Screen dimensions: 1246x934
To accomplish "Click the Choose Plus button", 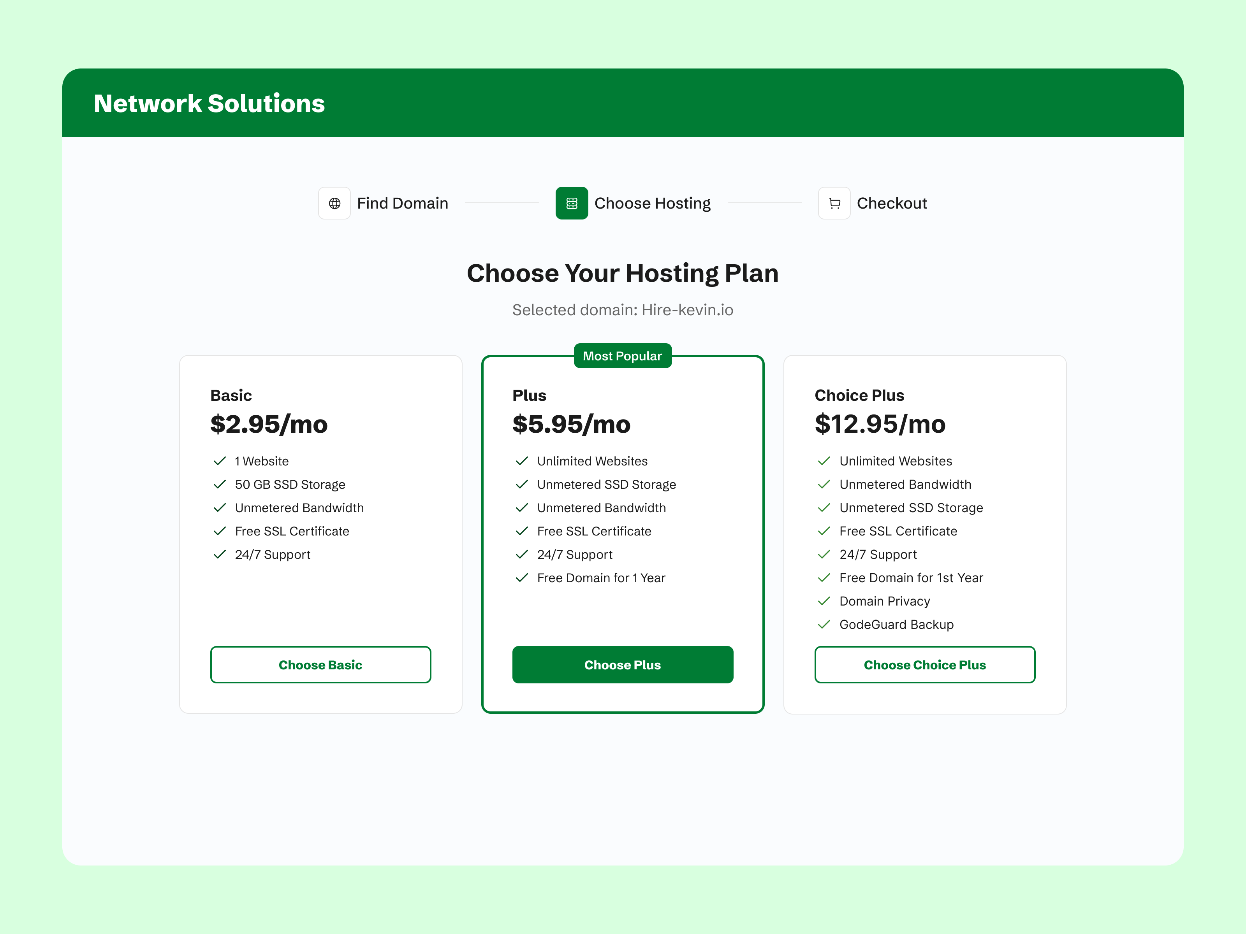I will click(x=623, y=665).
